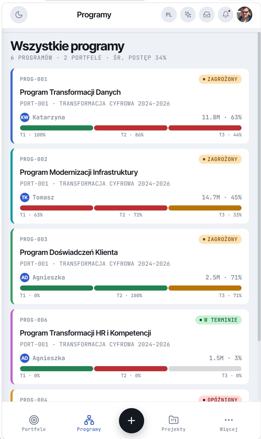261x439 pixels.
Task: Click the KW avatar for Katarzyna
Action: tap(25, 117)
